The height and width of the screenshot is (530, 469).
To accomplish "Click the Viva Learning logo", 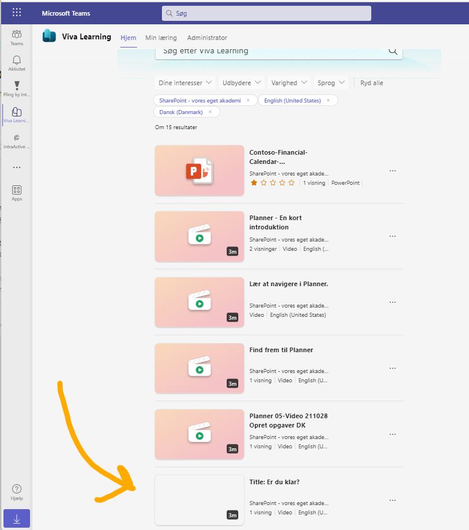I will point(49,36).
